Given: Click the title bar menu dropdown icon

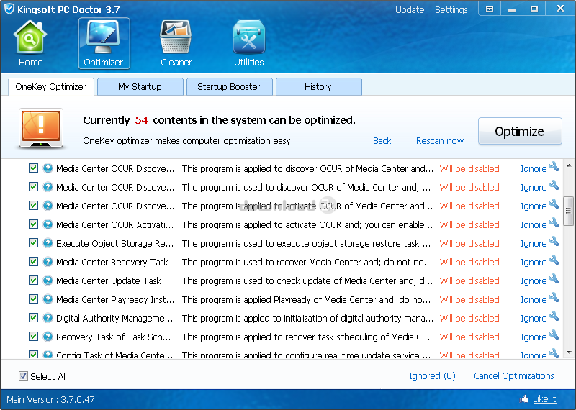Looking at the screenshot, I should (490, 9).
